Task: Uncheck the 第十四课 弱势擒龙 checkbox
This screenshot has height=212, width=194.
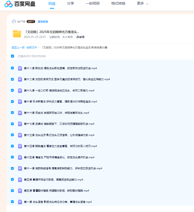Action: pos(13,146)
